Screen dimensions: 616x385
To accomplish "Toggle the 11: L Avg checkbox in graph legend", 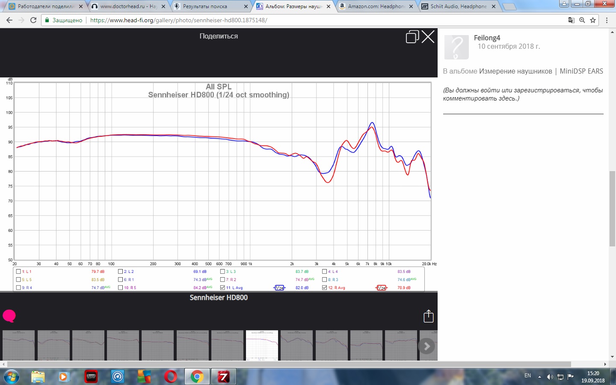I will click(222, 287).
